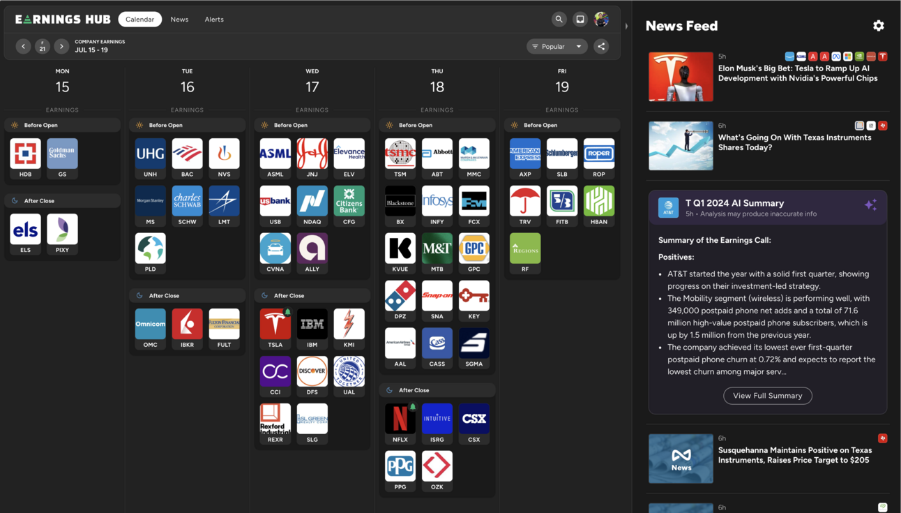The height and width of the screenshot is (513, 901).
Task: Switch to the News tab
Action: (179, 20)
